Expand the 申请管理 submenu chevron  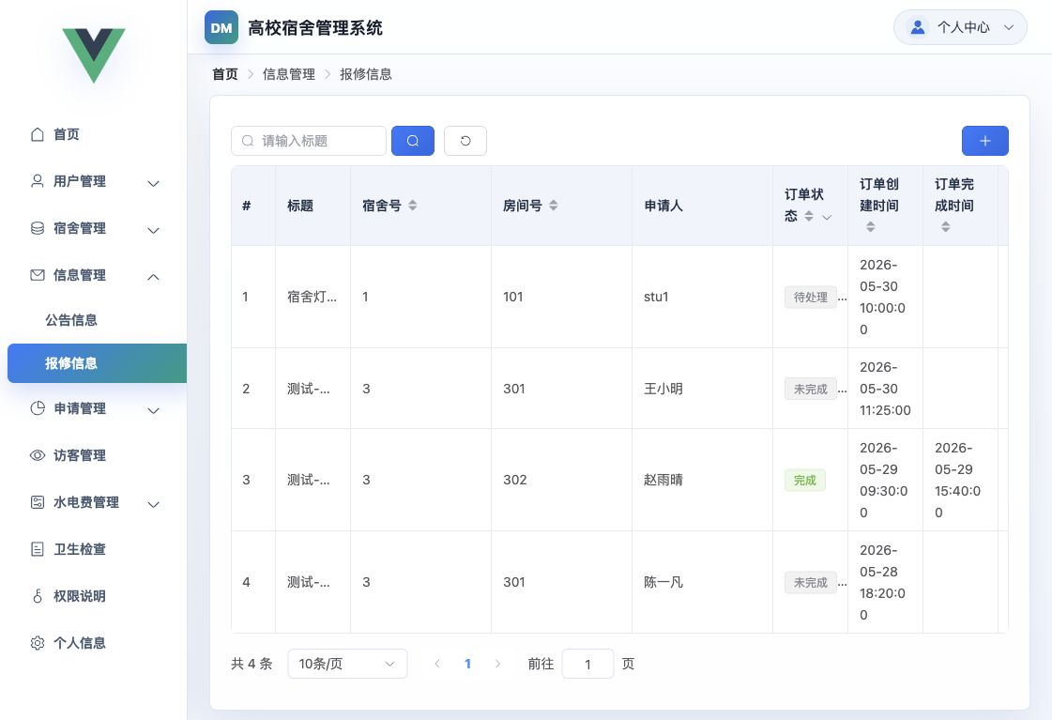(x=154, y=410)
